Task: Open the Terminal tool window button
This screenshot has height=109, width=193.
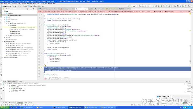Action: tap(12, 103)
